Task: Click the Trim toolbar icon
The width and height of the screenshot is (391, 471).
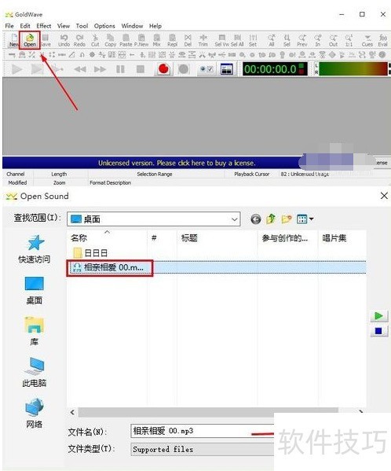Action: coord(203,40)
